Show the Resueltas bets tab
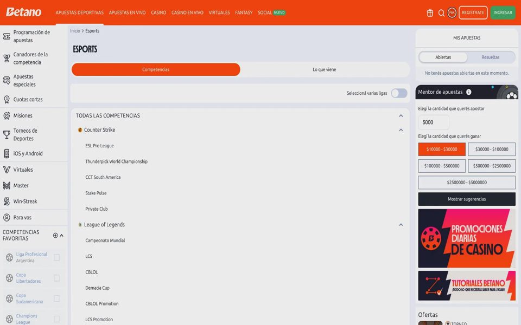The width and height of the screenshot is (521, 325). (491, 57)
